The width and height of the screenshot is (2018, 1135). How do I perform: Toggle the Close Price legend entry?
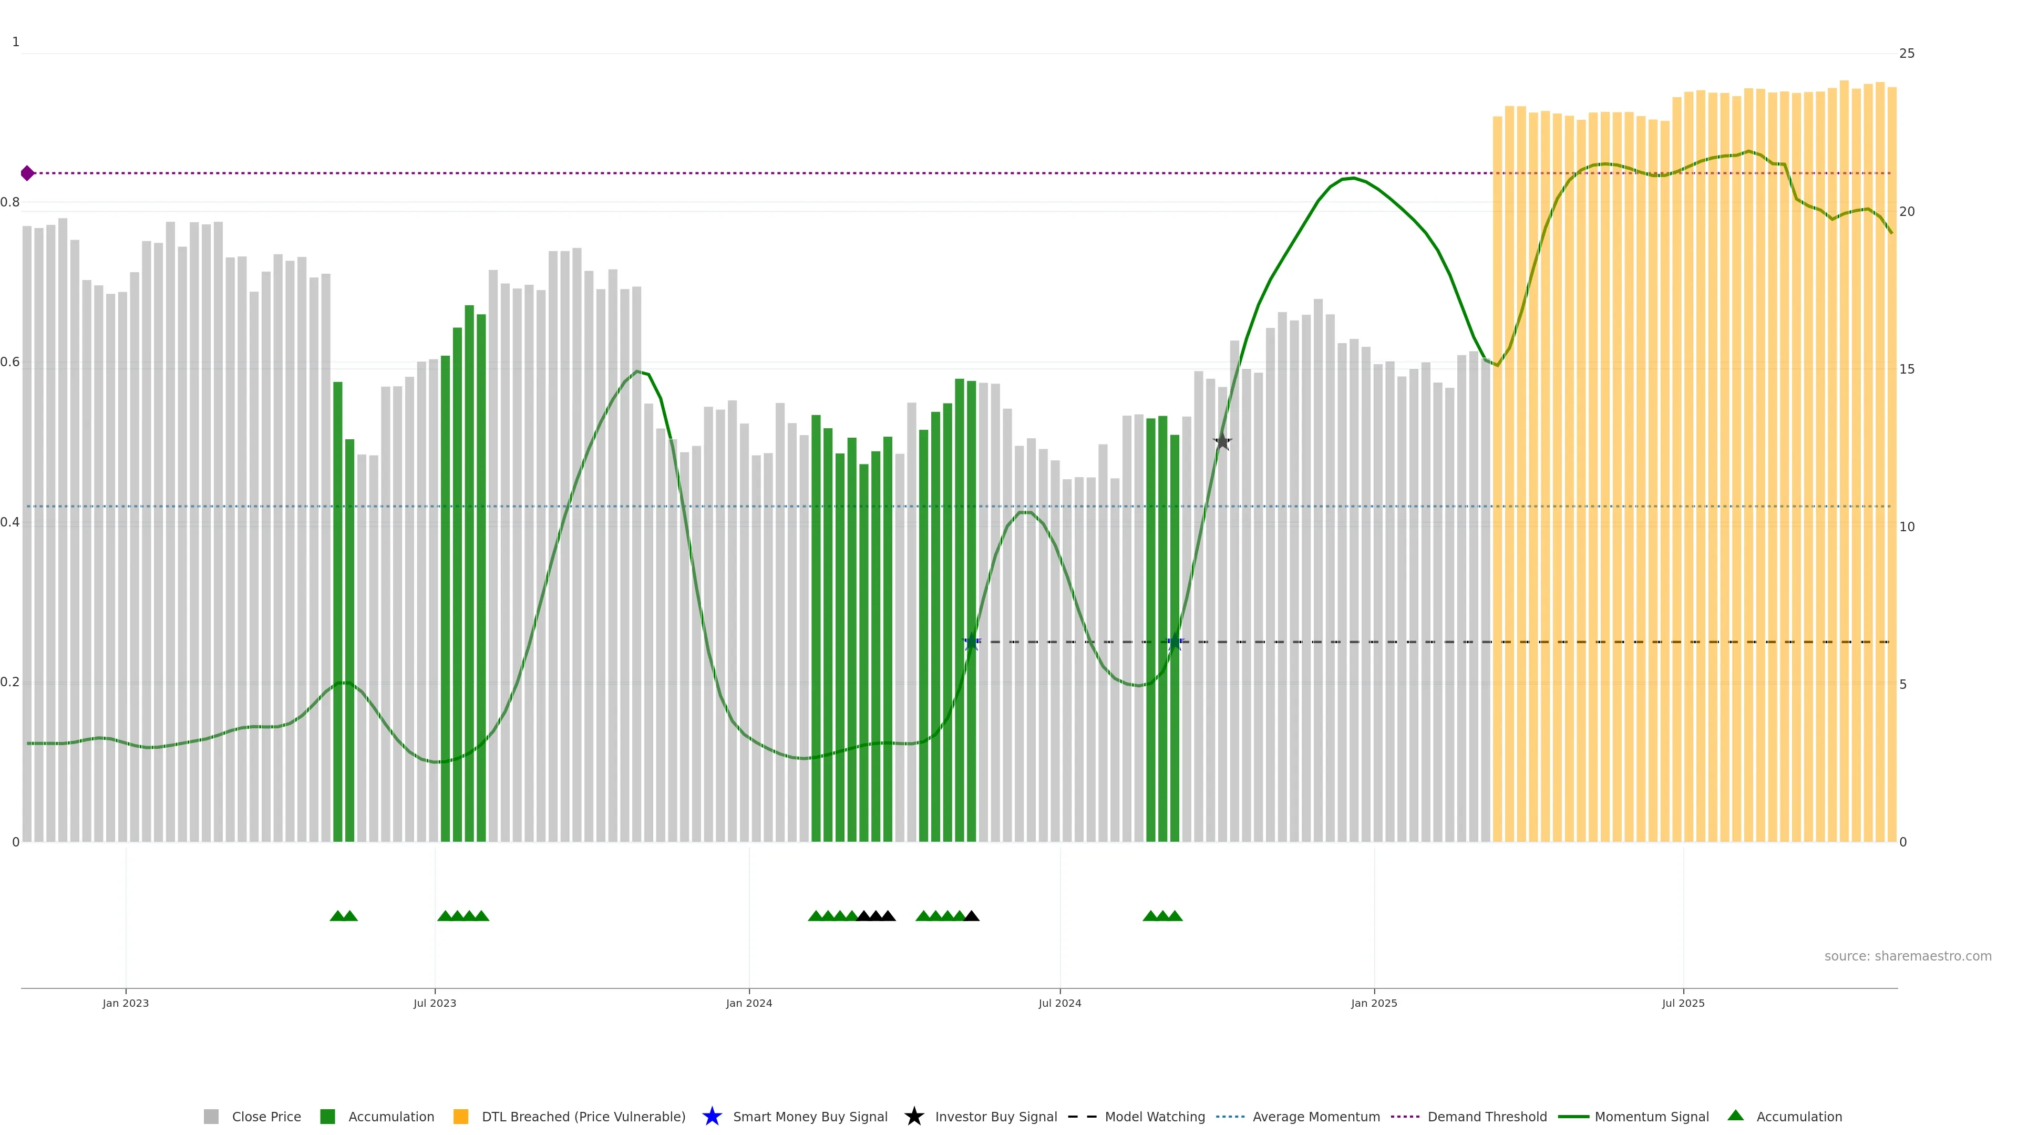265,1116
